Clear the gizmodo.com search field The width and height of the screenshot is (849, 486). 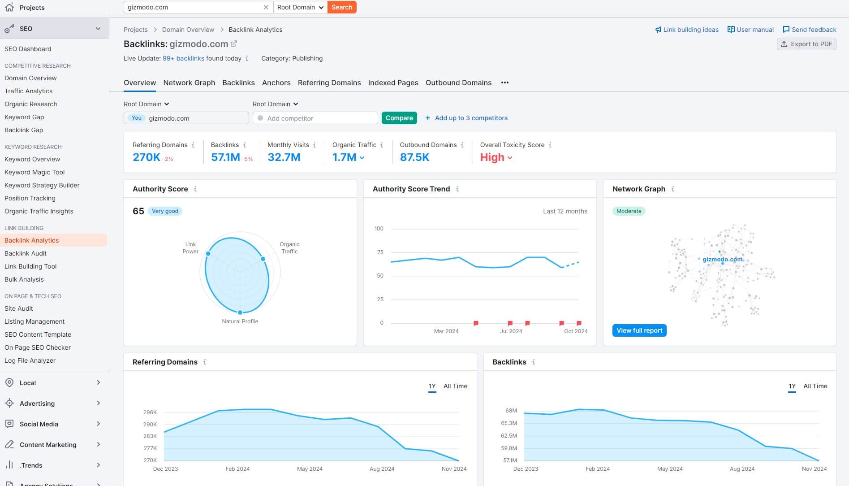(x=266, y=7)
